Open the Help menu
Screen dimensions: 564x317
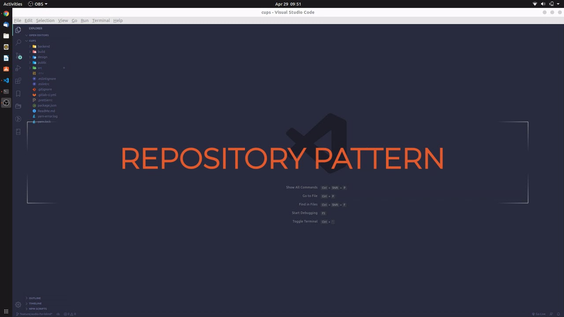click(118, 20)
